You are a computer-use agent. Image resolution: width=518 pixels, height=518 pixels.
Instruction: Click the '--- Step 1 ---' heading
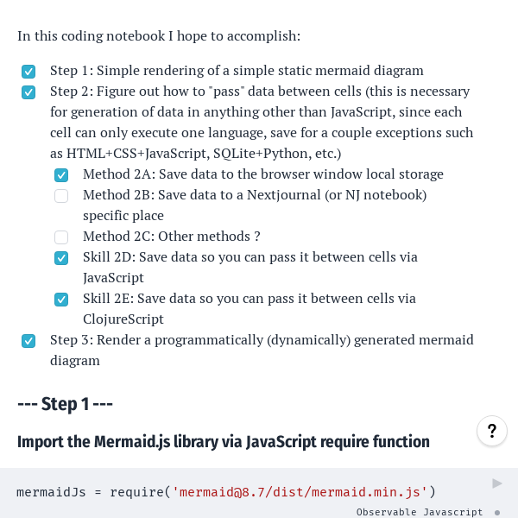[x=66, y=404]
